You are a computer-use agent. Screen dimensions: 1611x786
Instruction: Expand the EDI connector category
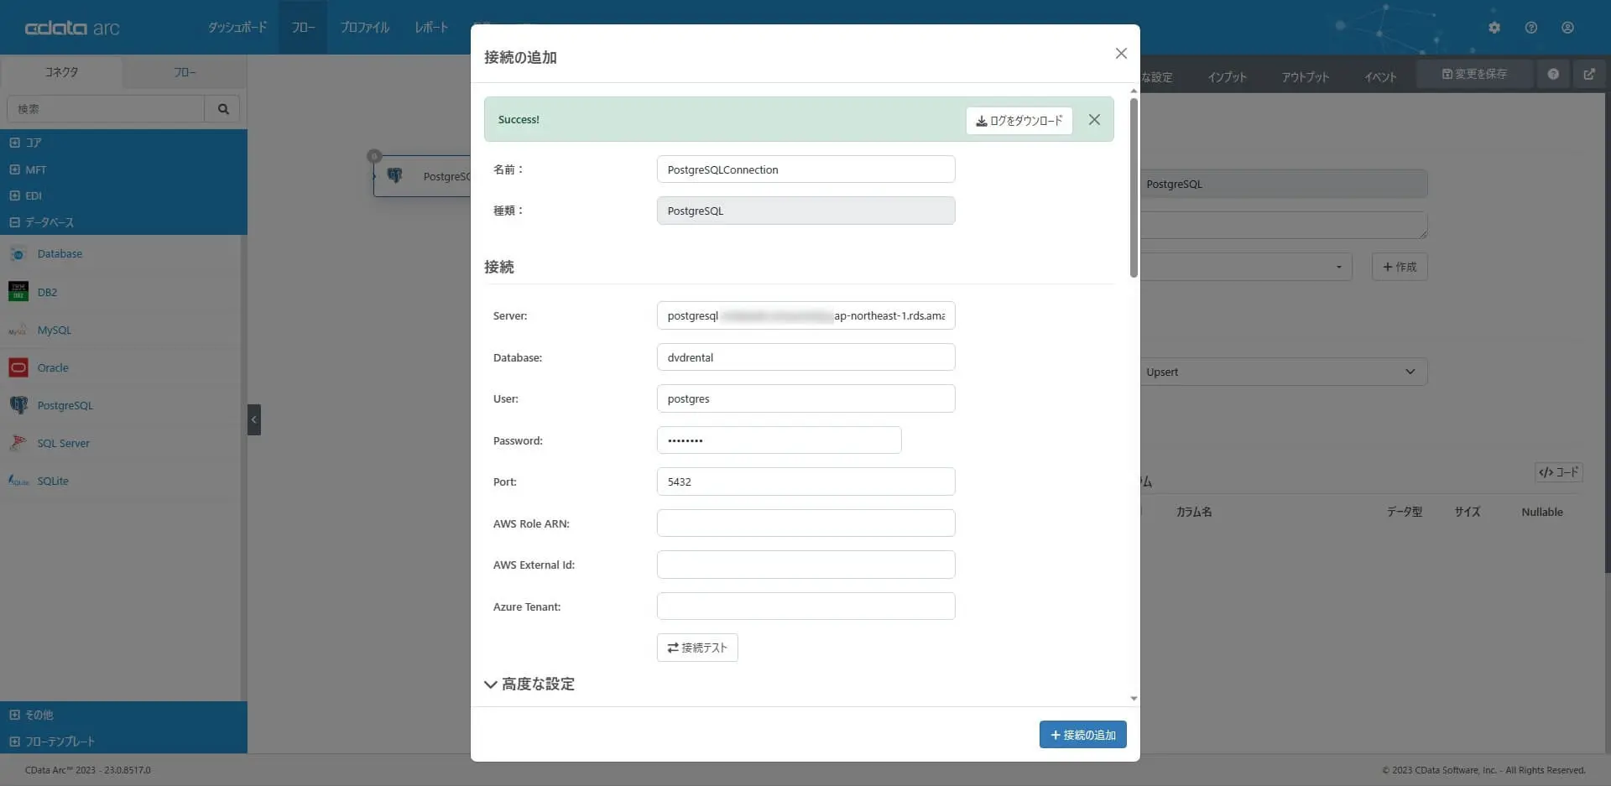click(14, 195)
